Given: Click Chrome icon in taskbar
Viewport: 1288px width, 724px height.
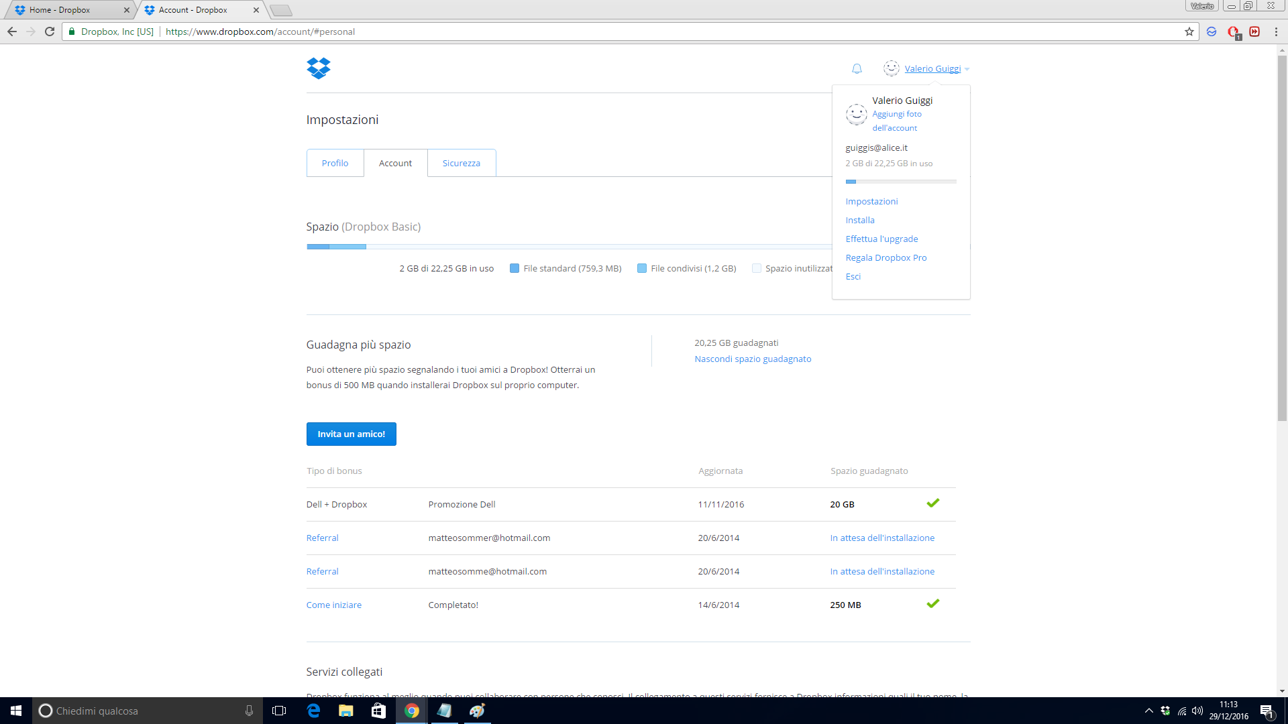Looking at the screenshot, I should tap(412, 711).
